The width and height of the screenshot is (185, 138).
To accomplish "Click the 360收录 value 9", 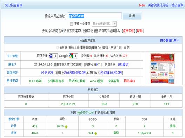I will tap(144, 126).
